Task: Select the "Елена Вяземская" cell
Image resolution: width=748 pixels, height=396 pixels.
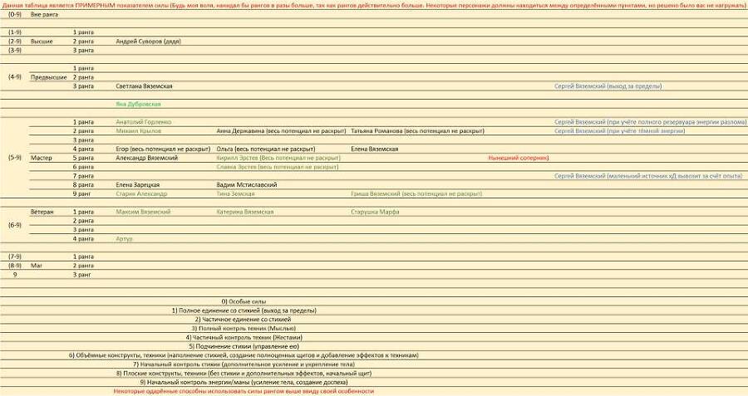Action: coord(374,149)
